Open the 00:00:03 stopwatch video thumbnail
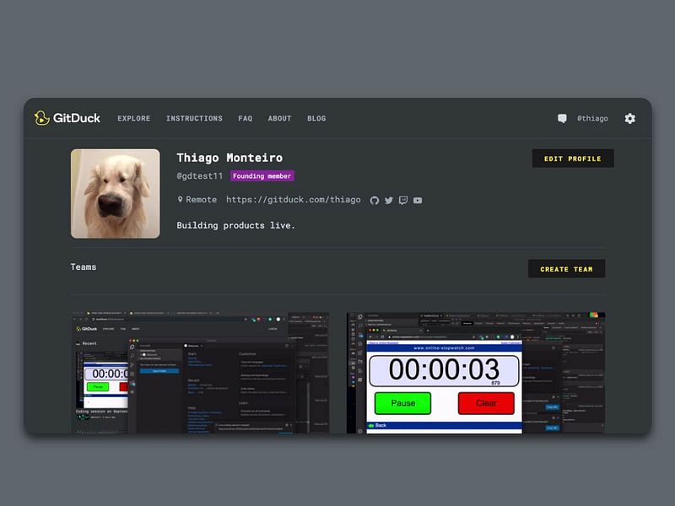675x506 pixels. click(476, 373)
